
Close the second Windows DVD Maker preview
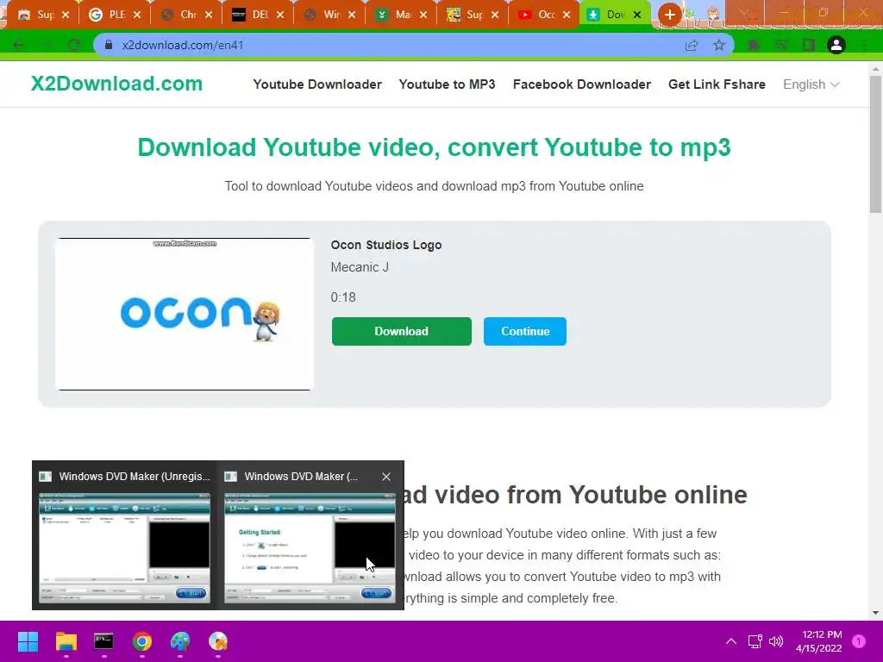pyautogui.click(x=386, y=477)
